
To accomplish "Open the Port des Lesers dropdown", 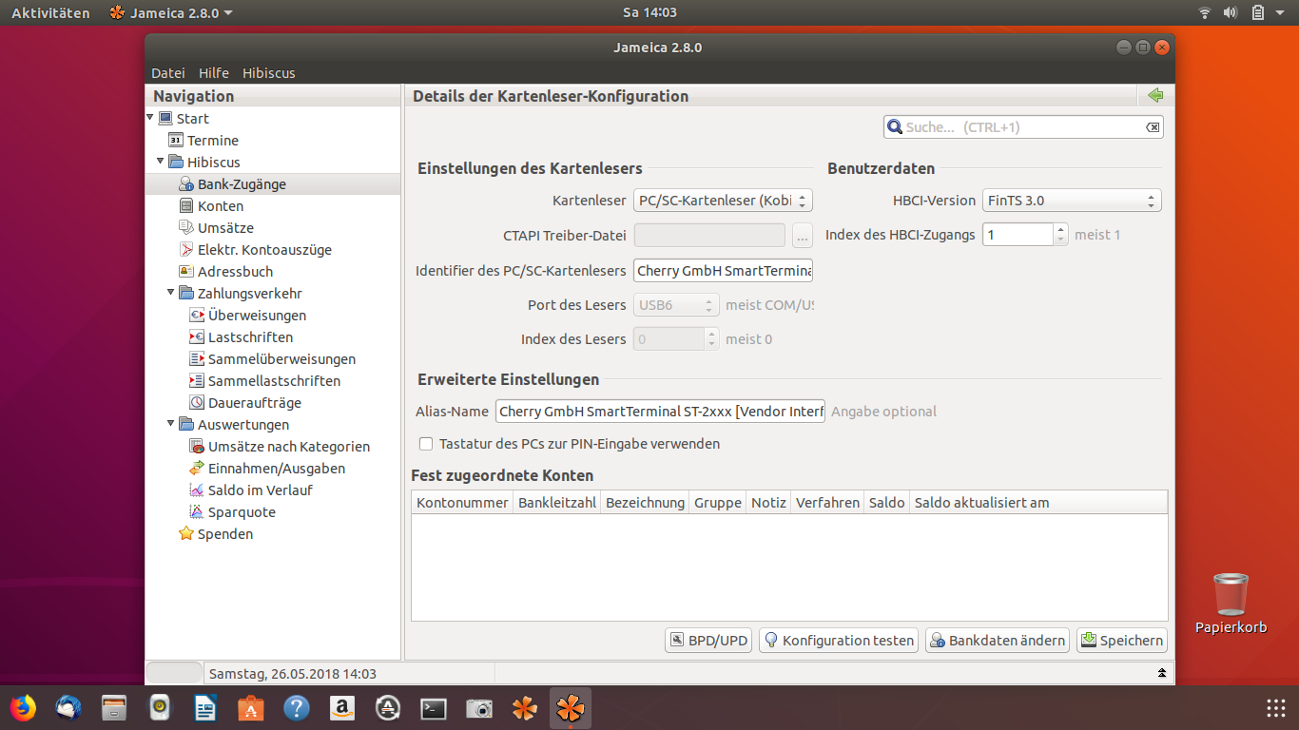I will [x=676, y=305].
